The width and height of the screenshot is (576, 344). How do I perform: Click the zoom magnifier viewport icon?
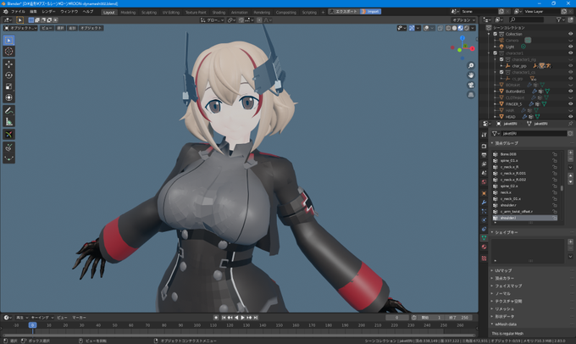pos(471,65)
